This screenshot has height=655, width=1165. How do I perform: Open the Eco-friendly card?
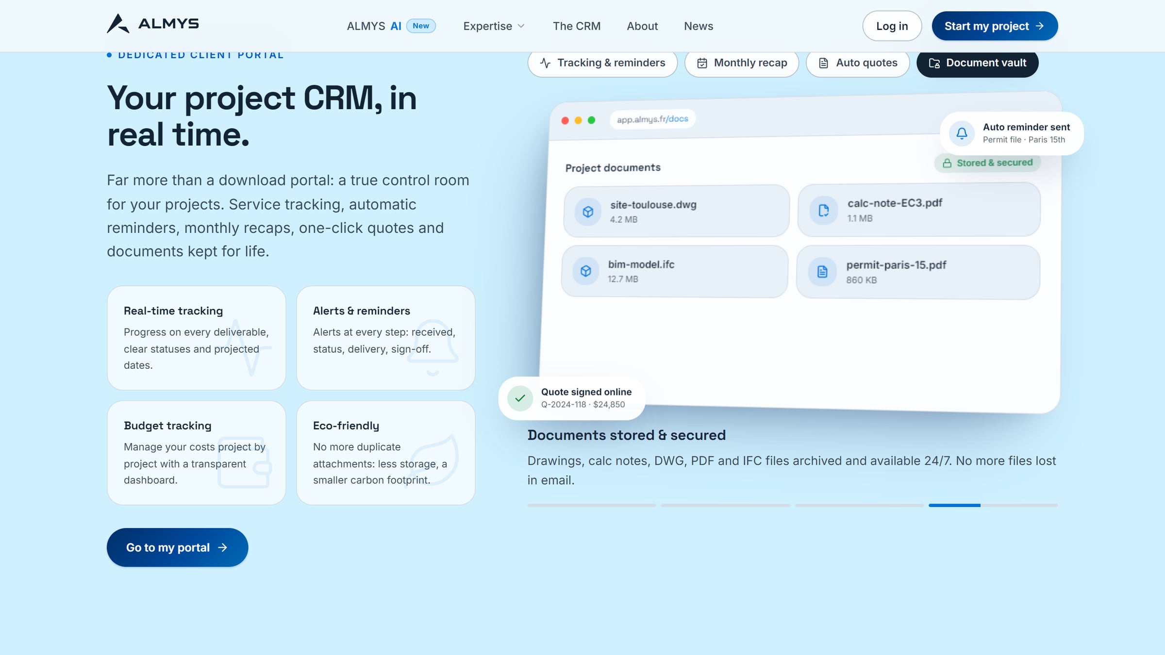386,453
